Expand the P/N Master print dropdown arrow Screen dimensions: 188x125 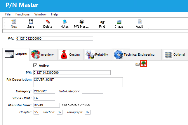coord(92,23)
